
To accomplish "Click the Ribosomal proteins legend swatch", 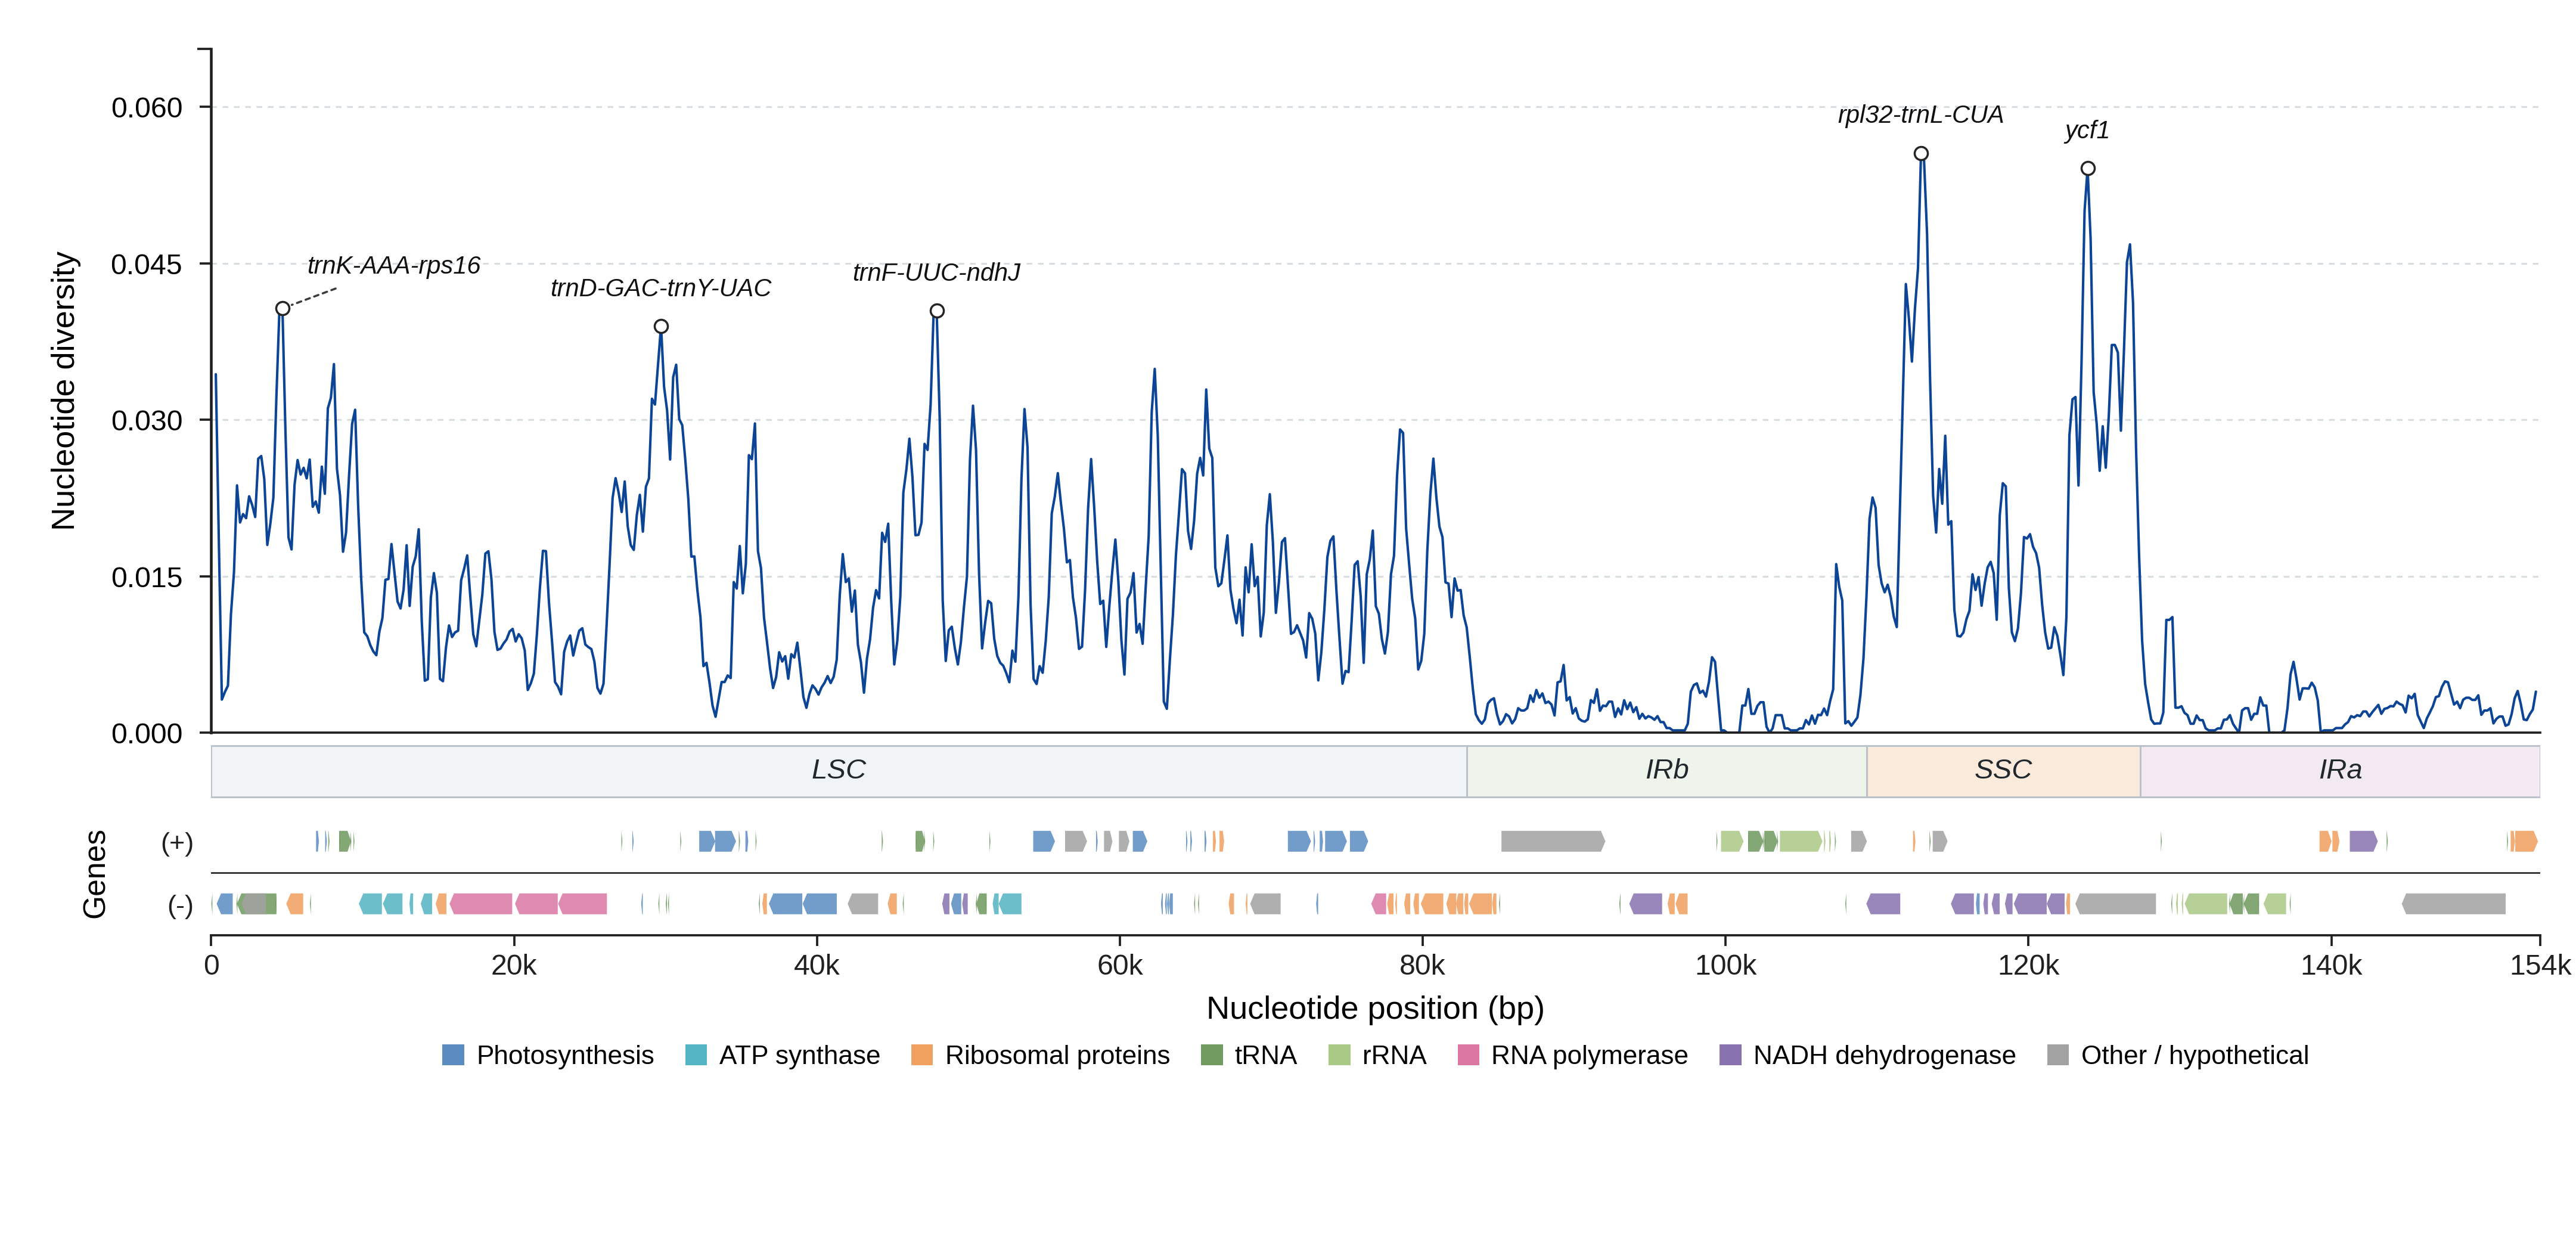I will pos(922,1055).
